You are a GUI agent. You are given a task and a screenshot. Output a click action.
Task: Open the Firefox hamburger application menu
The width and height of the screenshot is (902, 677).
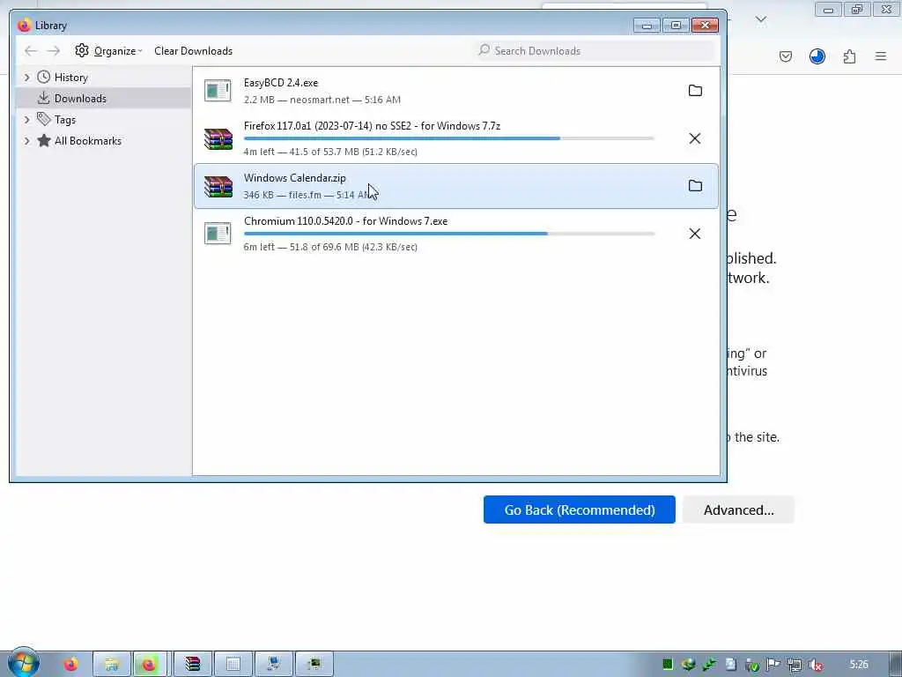click(881, 56)
